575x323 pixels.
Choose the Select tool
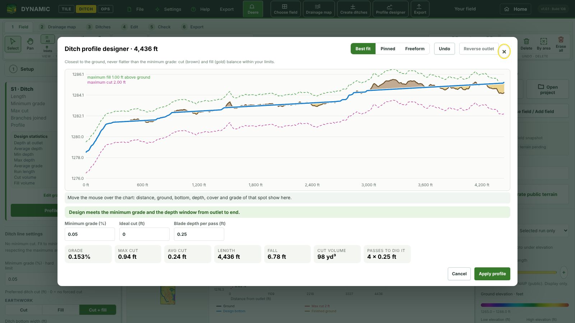tap(13, 44)
